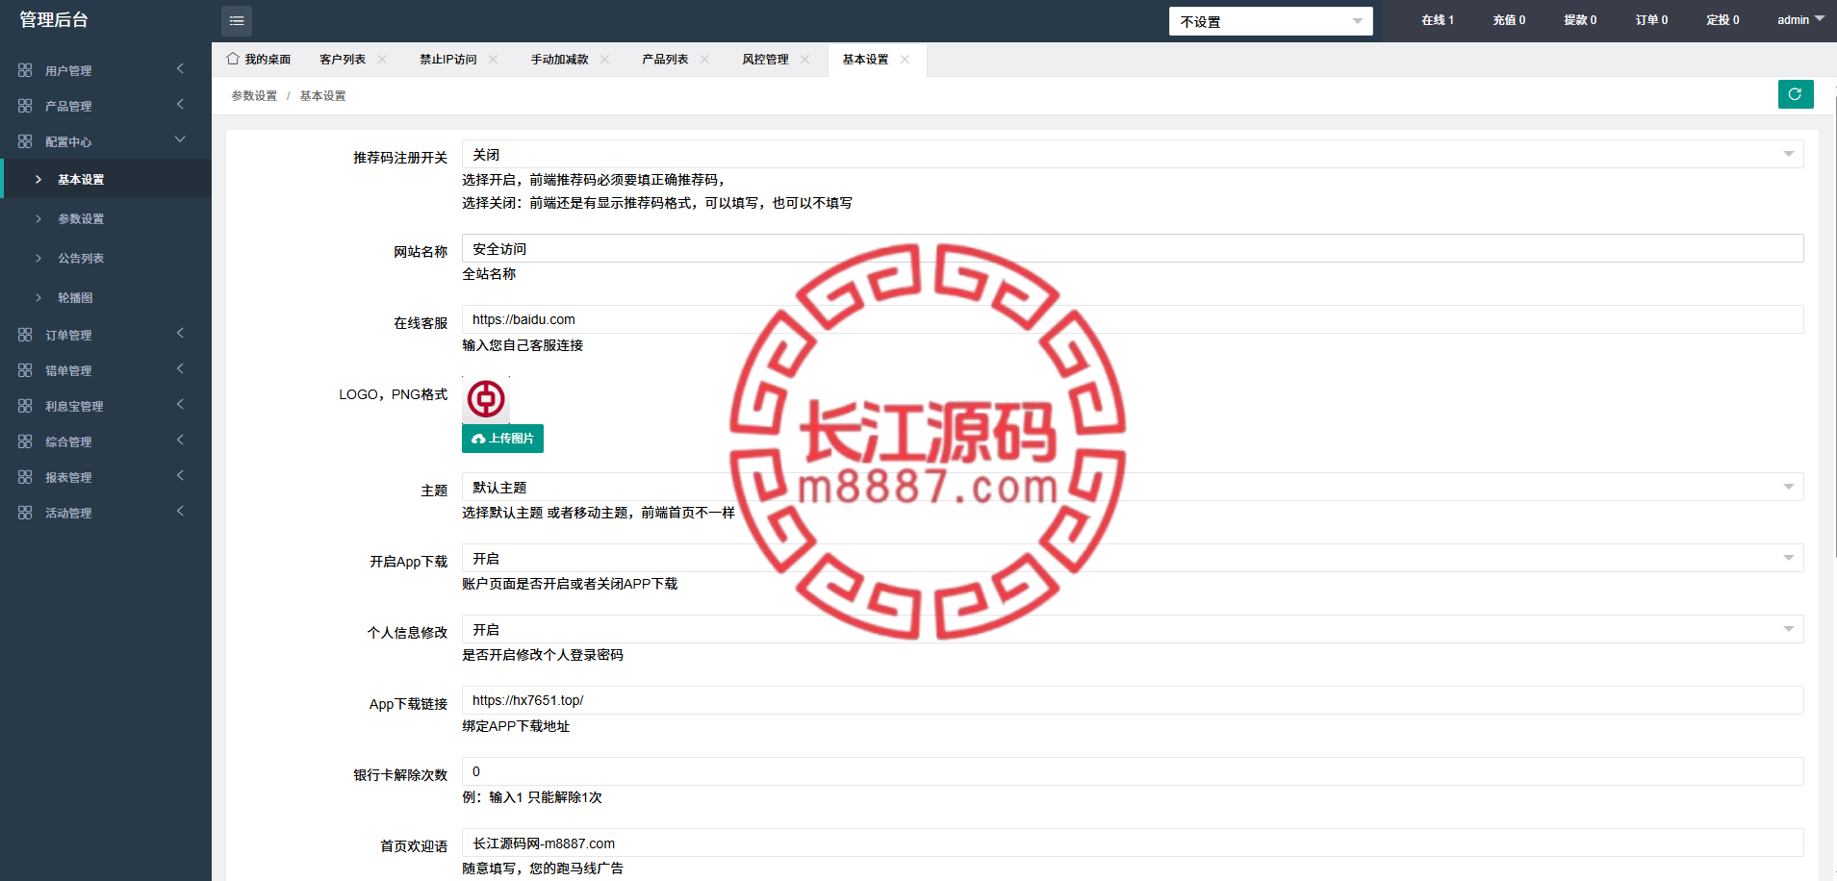The image size is (1837, 881).
Task: Click the 银行卡解除次数 input field
Action: coord(1133,771)
